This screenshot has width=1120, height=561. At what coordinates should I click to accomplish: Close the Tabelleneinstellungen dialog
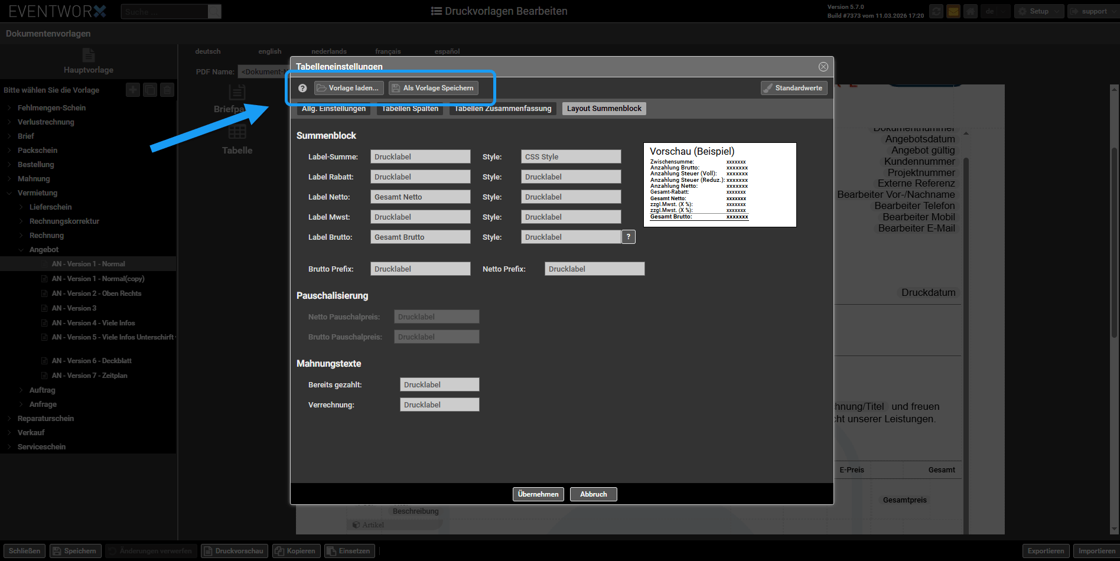[x=823, y=67]
